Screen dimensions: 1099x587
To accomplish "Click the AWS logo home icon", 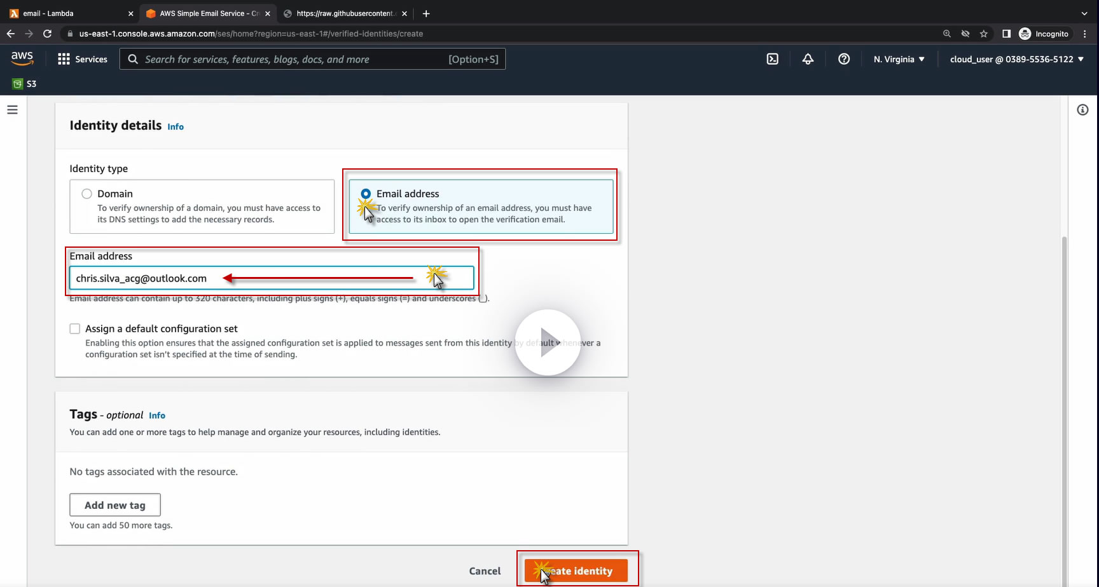I will [x=22, y=58].
